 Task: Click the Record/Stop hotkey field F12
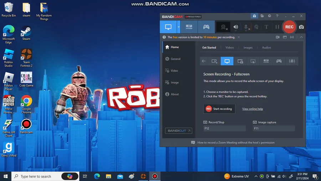[225, 128]
